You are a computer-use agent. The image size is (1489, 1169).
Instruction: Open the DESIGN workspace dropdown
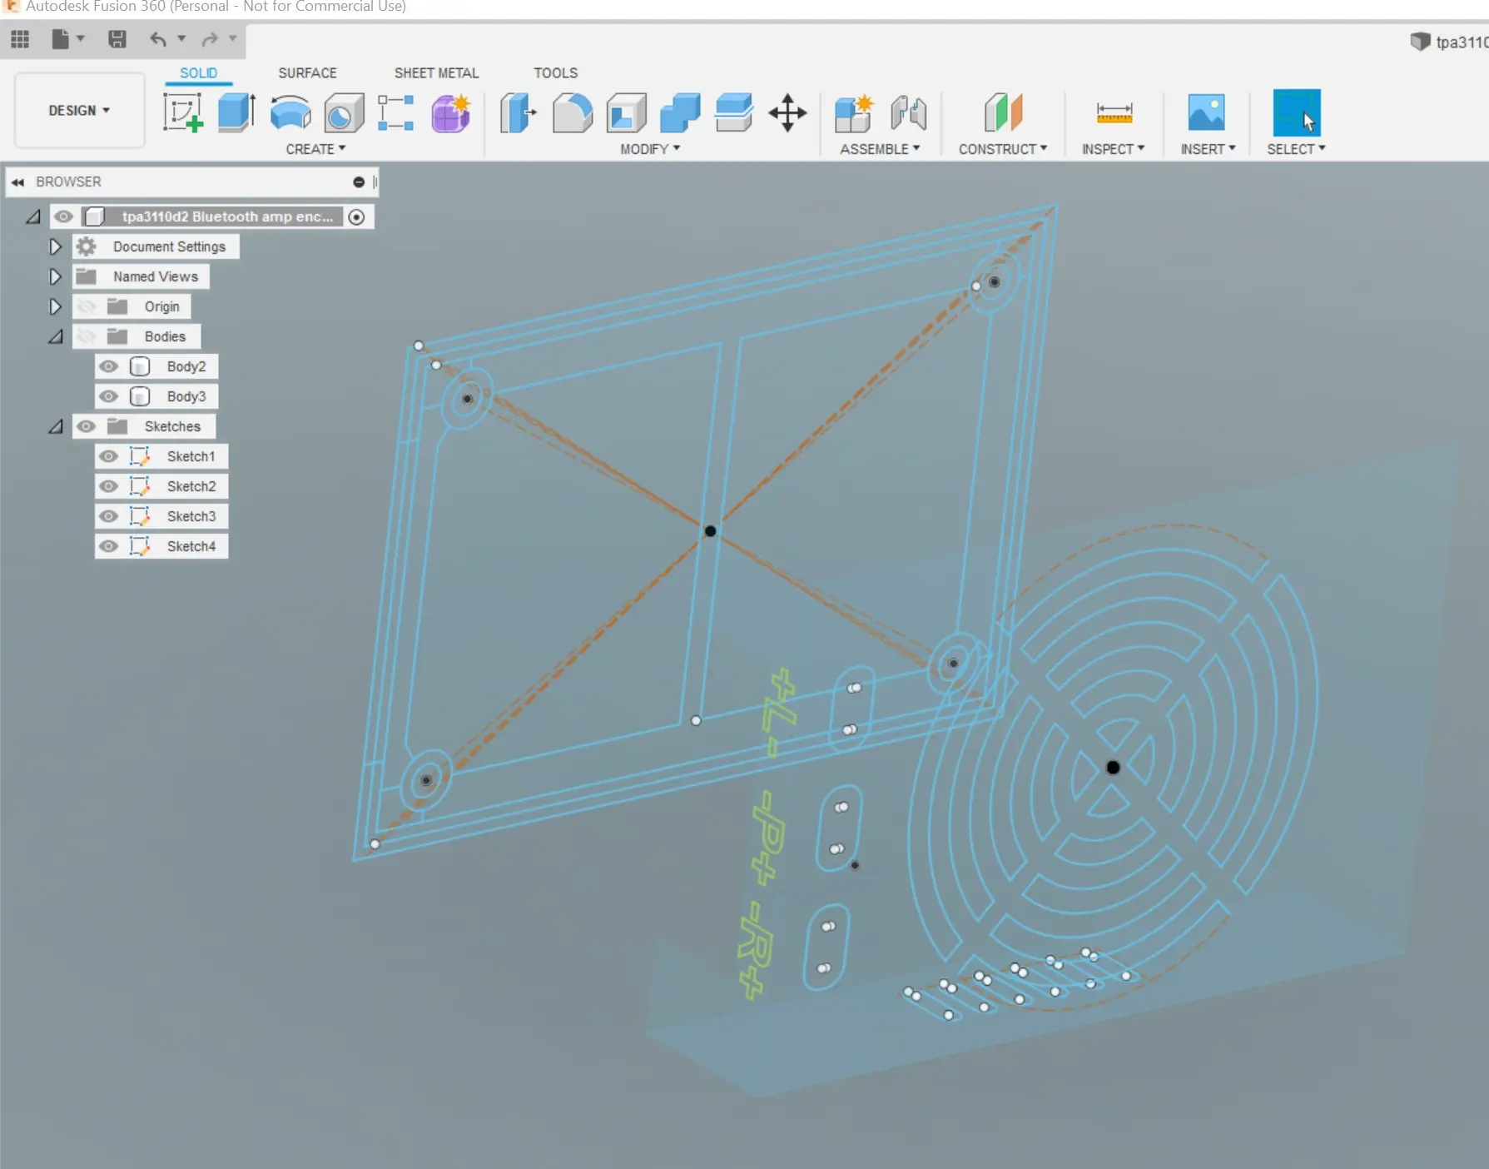[79, 110]
